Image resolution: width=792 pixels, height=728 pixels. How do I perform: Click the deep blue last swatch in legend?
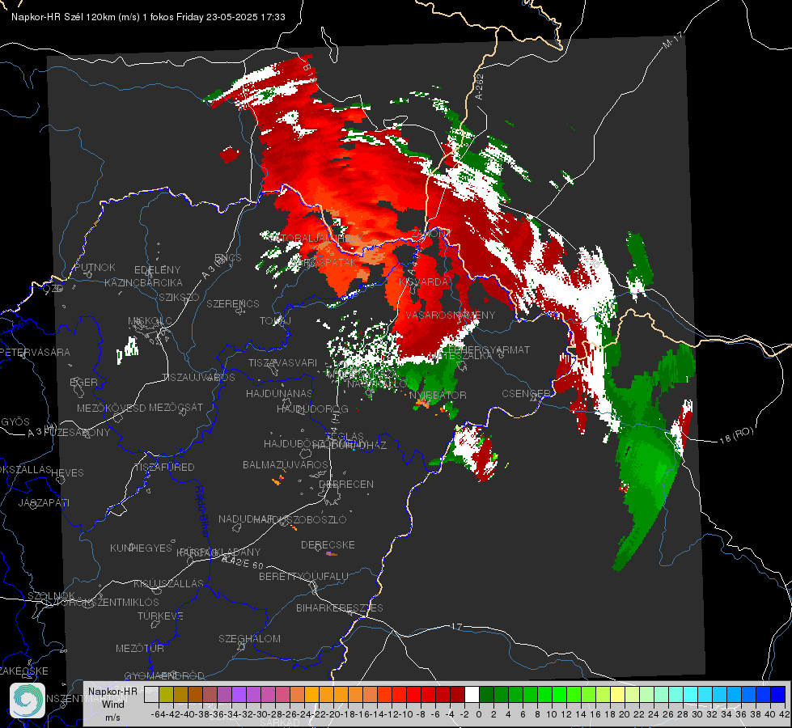[x=777, y=695]
